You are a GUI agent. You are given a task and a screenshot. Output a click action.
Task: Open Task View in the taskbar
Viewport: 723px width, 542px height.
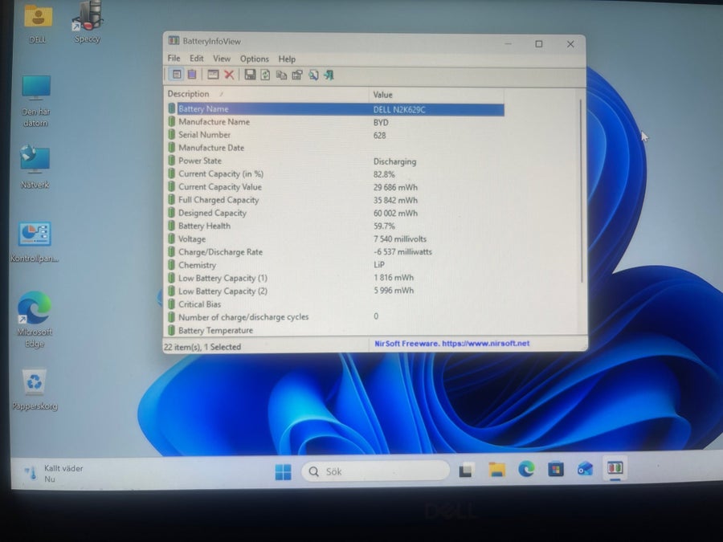click(466, 470)
